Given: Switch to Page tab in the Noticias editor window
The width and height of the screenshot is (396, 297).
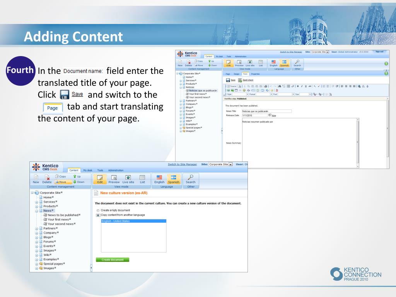Looking at the screenshot, I should click(227, 74).
